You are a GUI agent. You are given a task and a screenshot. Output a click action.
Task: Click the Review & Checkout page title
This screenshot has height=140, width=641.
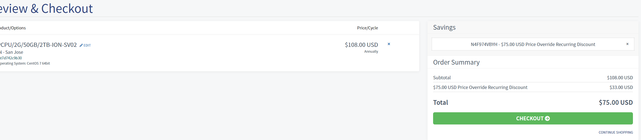click(x=46, y=9)
